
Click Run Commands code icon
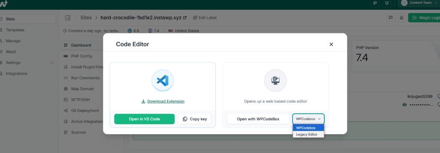tap(66, 78)
